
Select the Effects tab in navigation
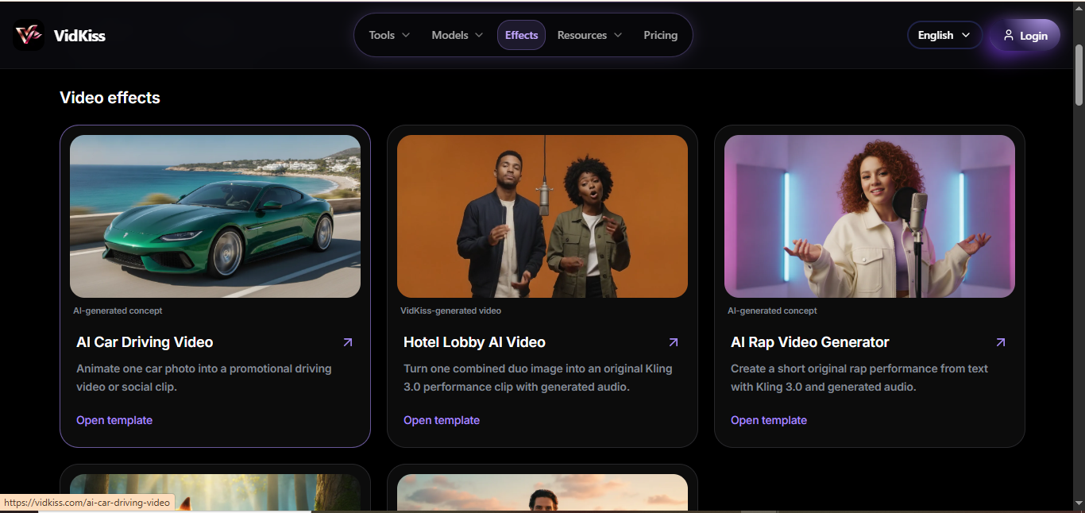coord(521,35)
